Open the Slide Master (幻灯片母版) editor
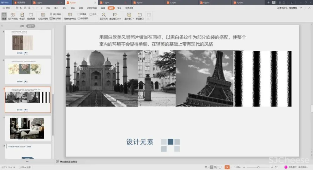The width and height of the screenshot is (313, 170). point(43,16)
